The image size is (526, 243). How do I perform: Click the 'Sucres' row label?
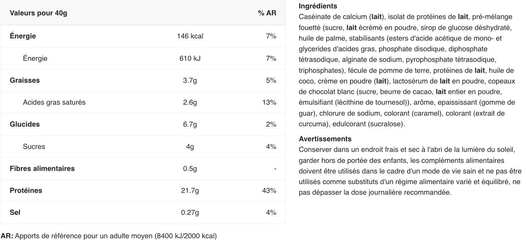(34, 147)
